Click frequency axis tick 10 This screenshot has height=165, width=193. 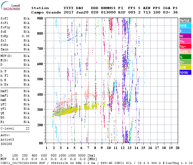[x=109, y=148]
